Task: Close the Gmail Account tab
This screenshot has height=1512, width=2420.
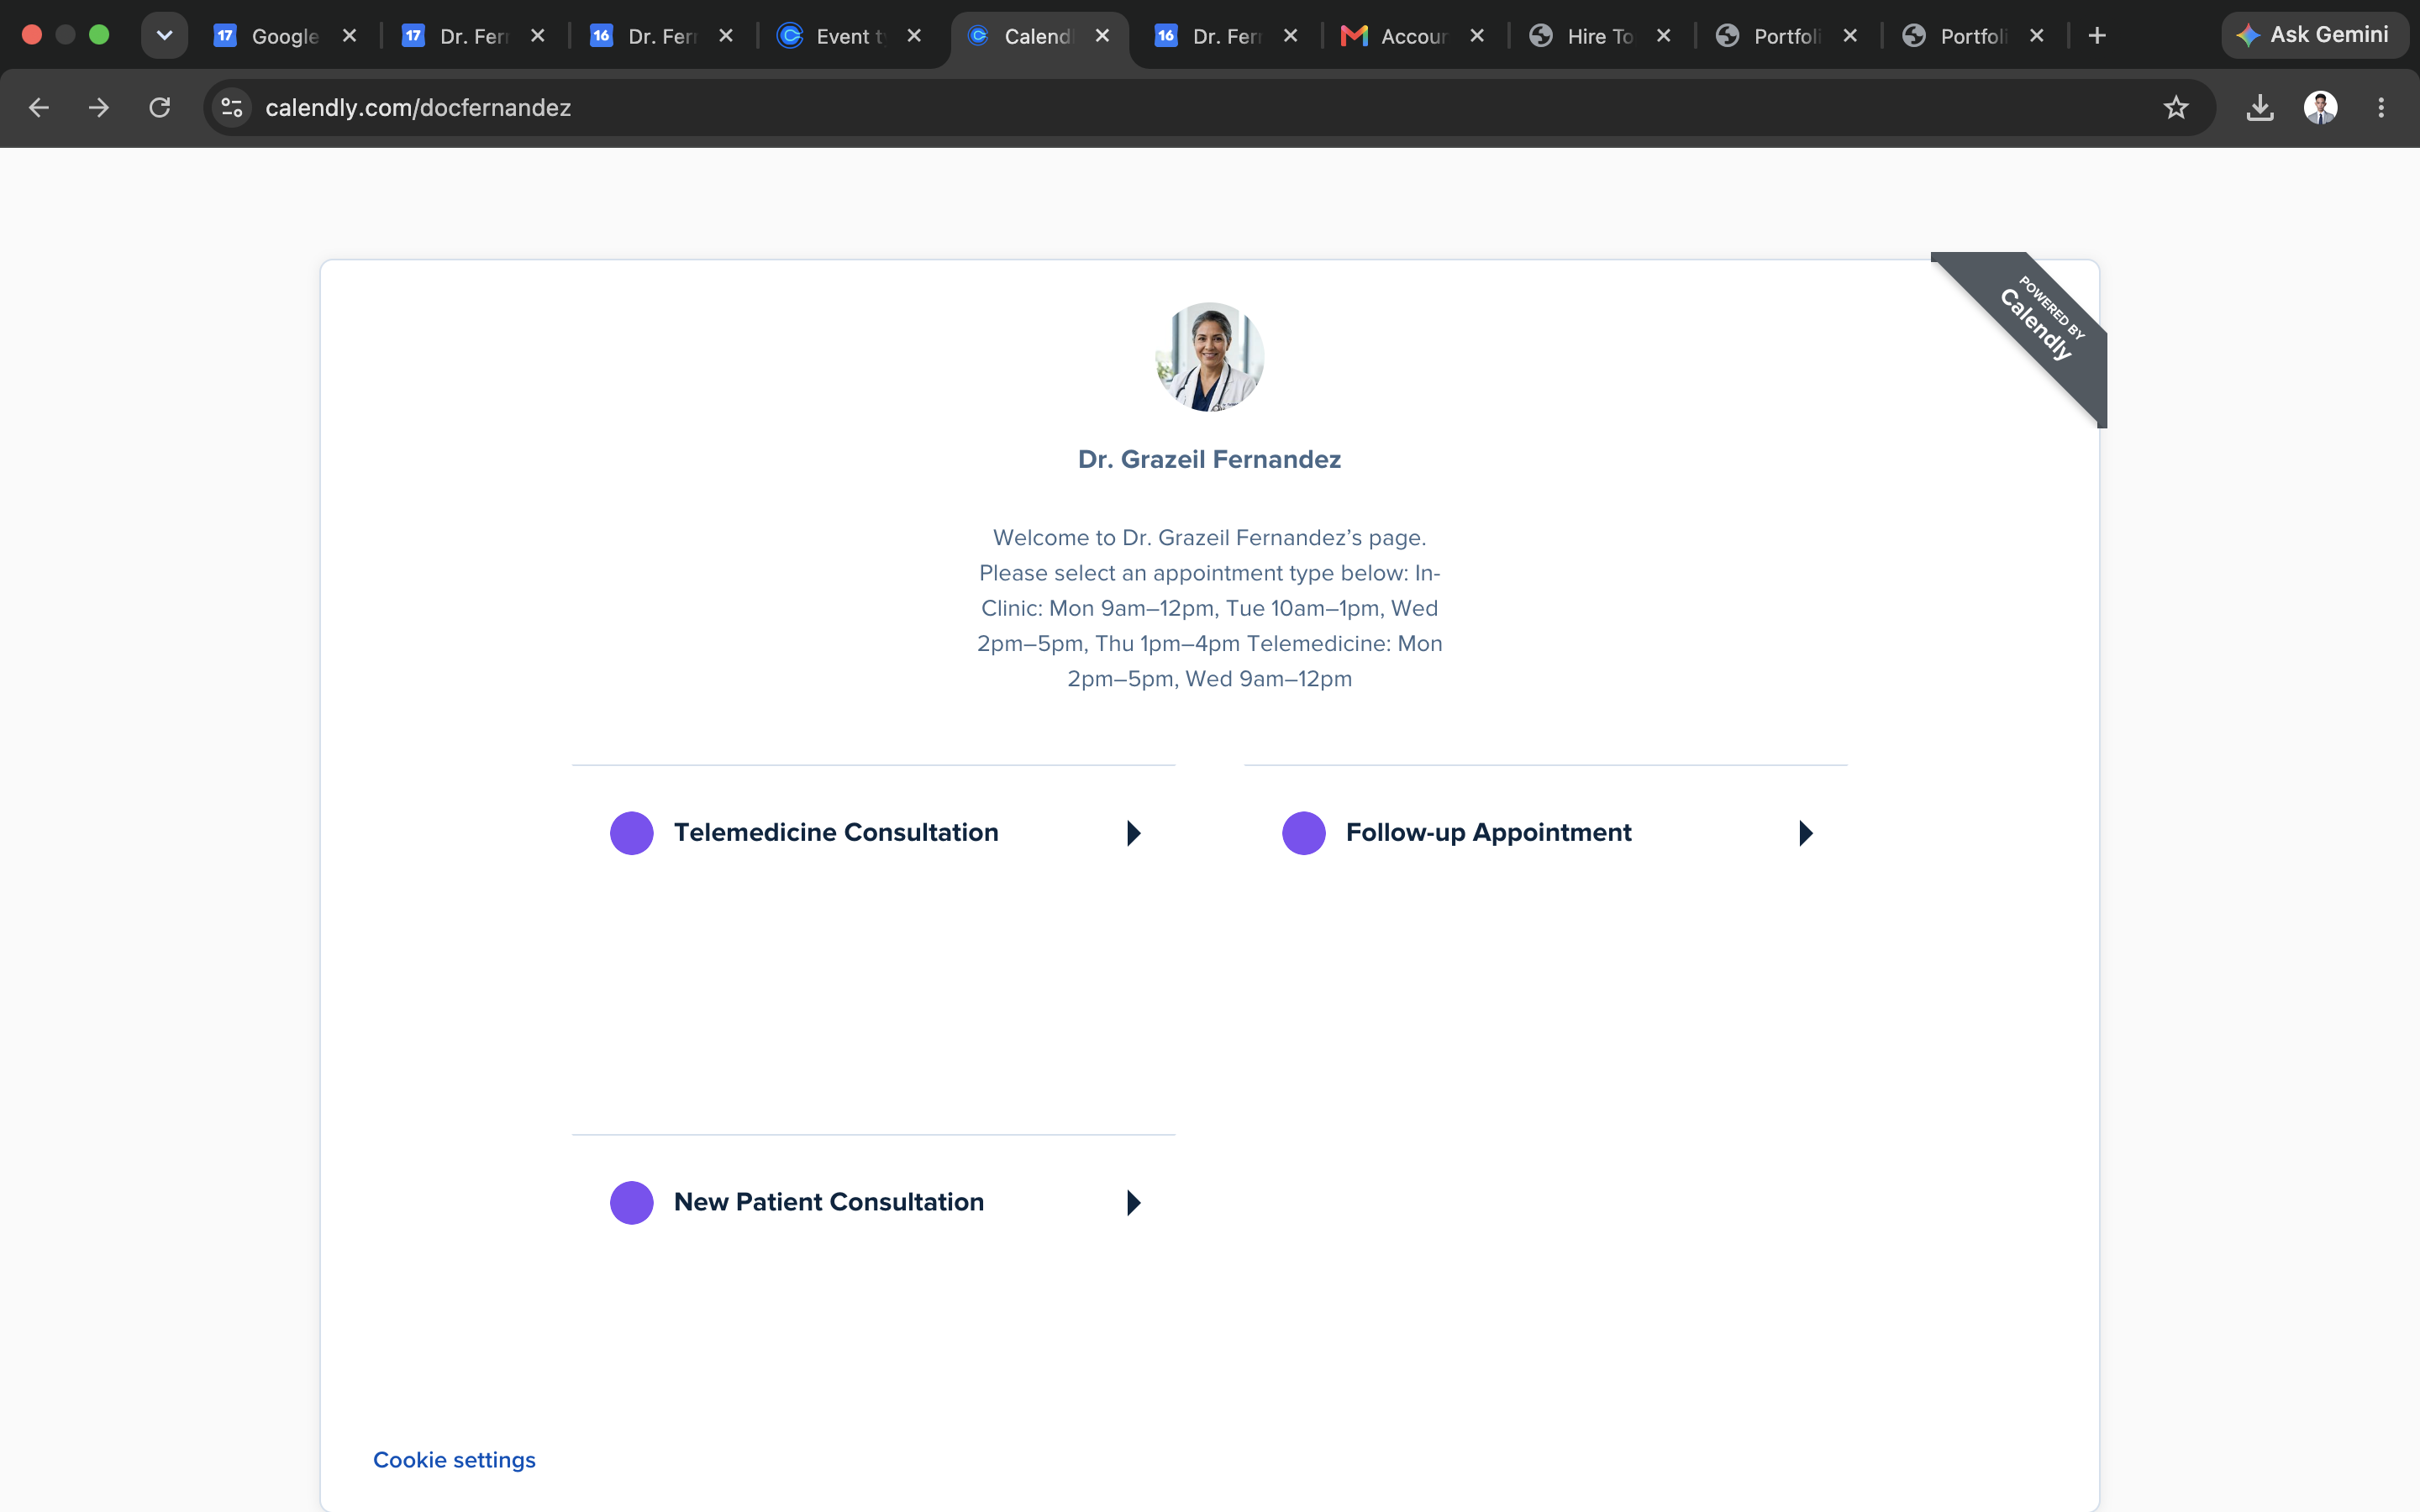Action: 1477,36
